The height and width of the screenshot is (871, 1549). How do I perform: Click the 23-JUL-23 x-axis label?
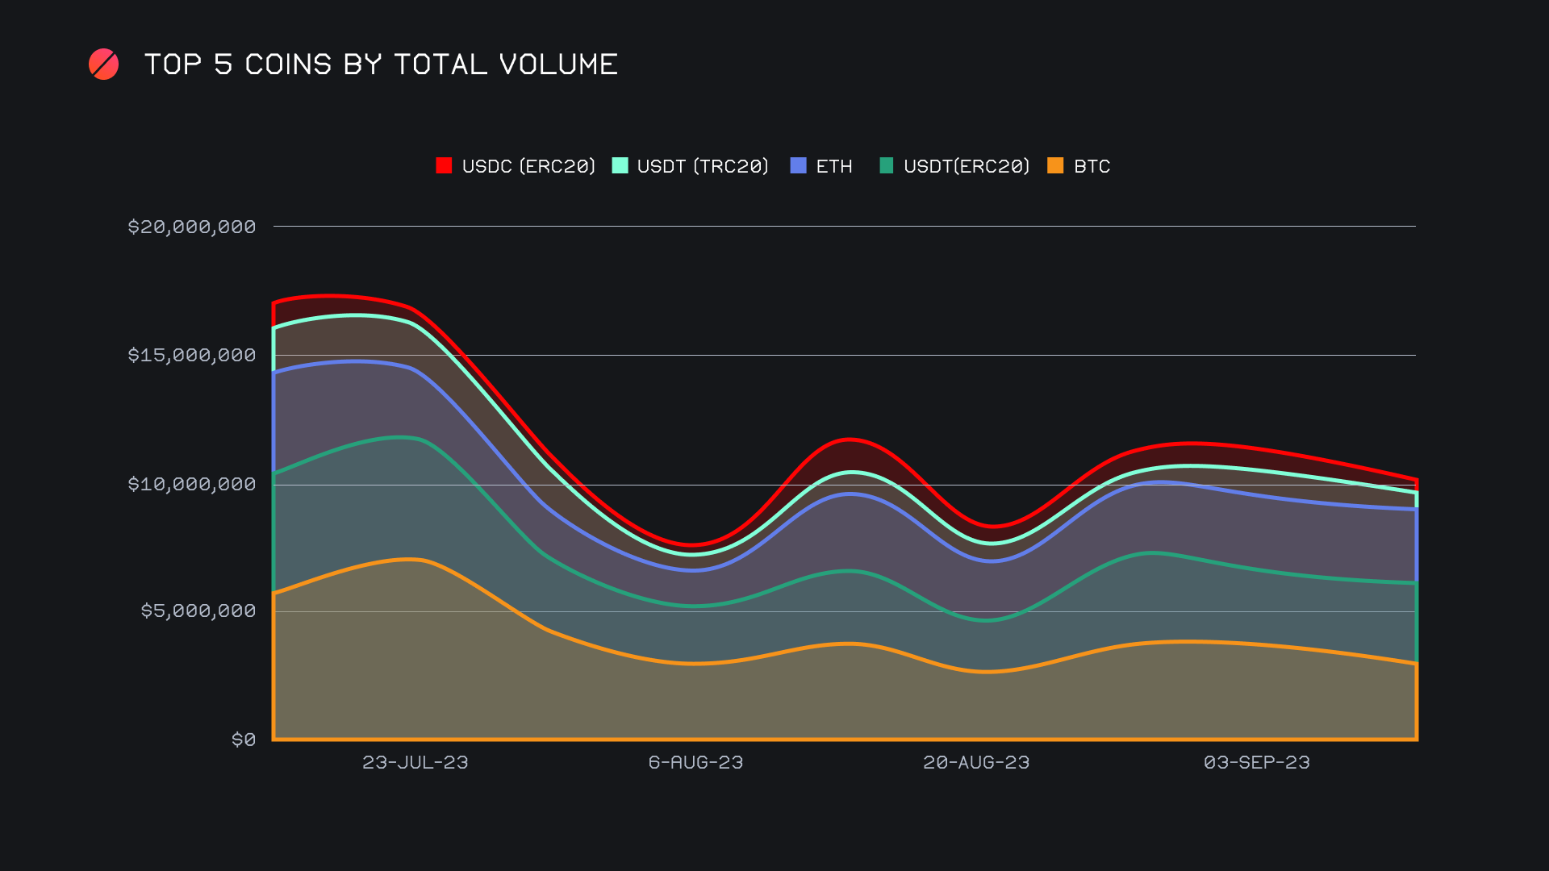click(x=415, y=762)
